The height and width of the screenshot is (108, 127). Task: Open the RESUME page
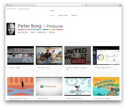[x=74, y=16]
